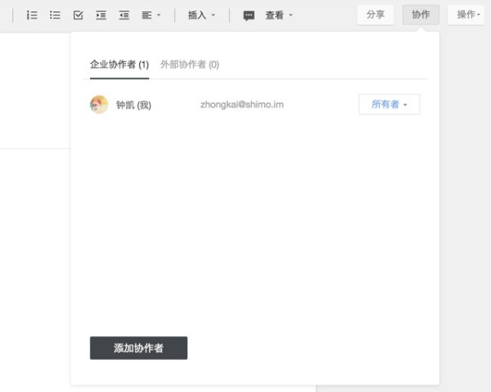Viewport: 491px width, 392px height.
Task: Switch to 外部协作者 tab
Action: [189, 64]
